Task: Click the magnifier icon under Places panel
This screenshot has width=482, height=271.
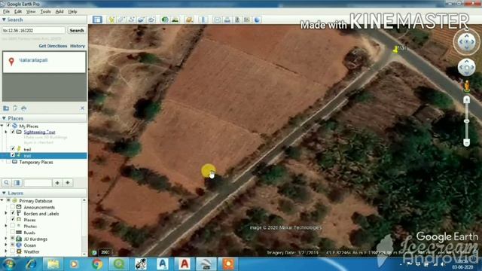Action: click(x=6, y=183)
